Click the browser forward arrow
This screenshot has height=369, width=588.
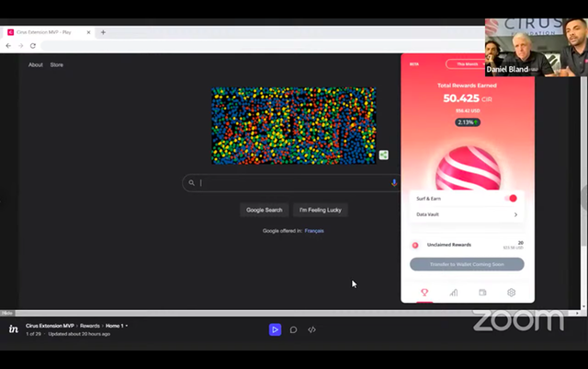coord(20,45)
